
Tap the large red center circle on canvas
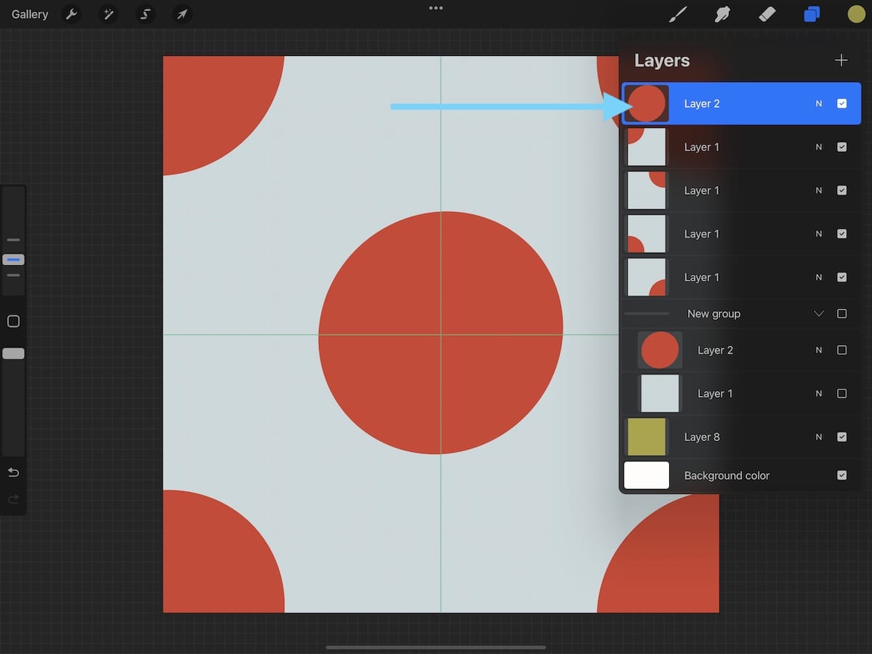[x=440, y=333]
